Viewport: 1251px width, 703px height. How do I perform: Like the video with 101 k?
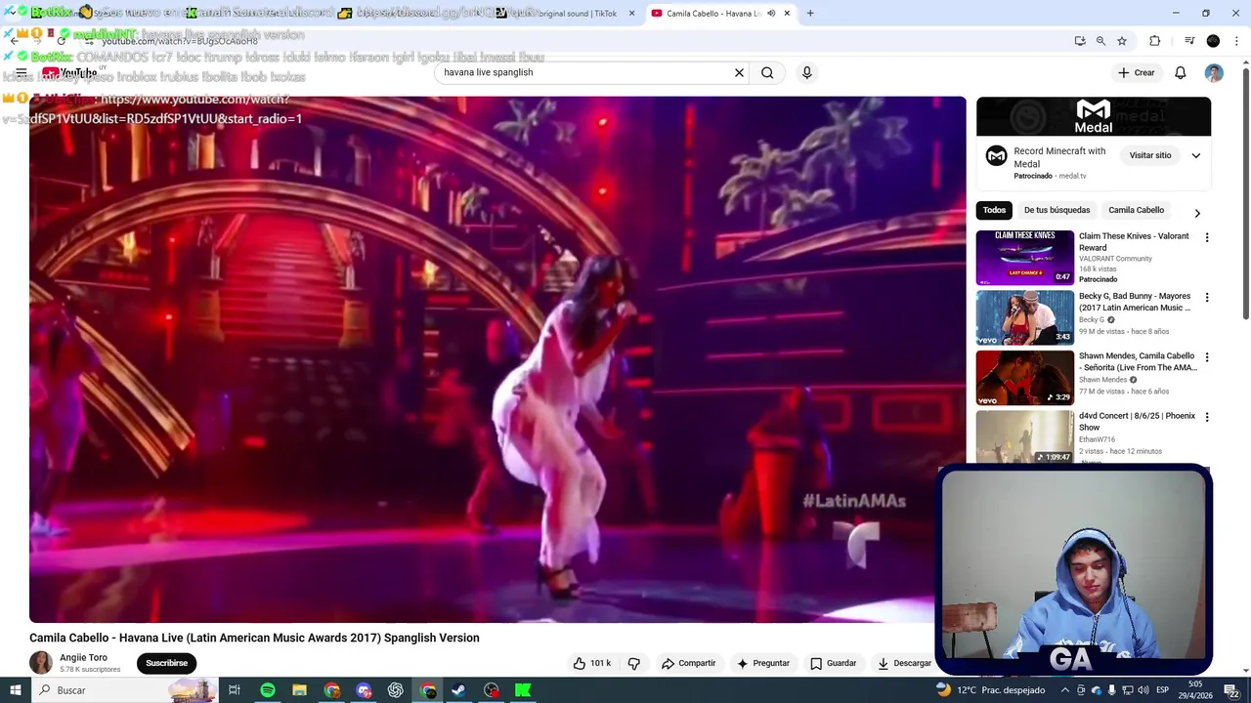coord(592,663)
